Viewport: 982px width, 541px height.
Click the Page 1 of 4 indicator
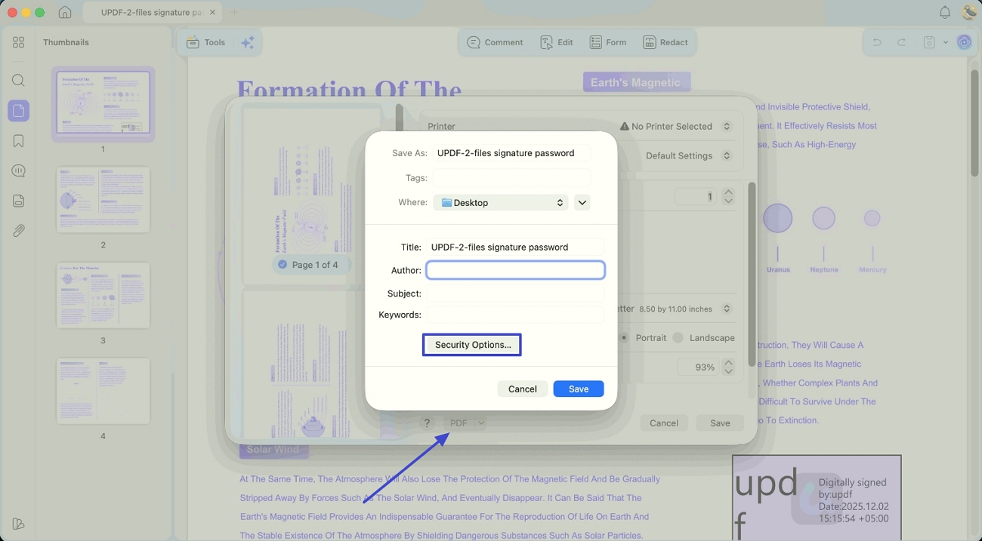pos(312,265)
